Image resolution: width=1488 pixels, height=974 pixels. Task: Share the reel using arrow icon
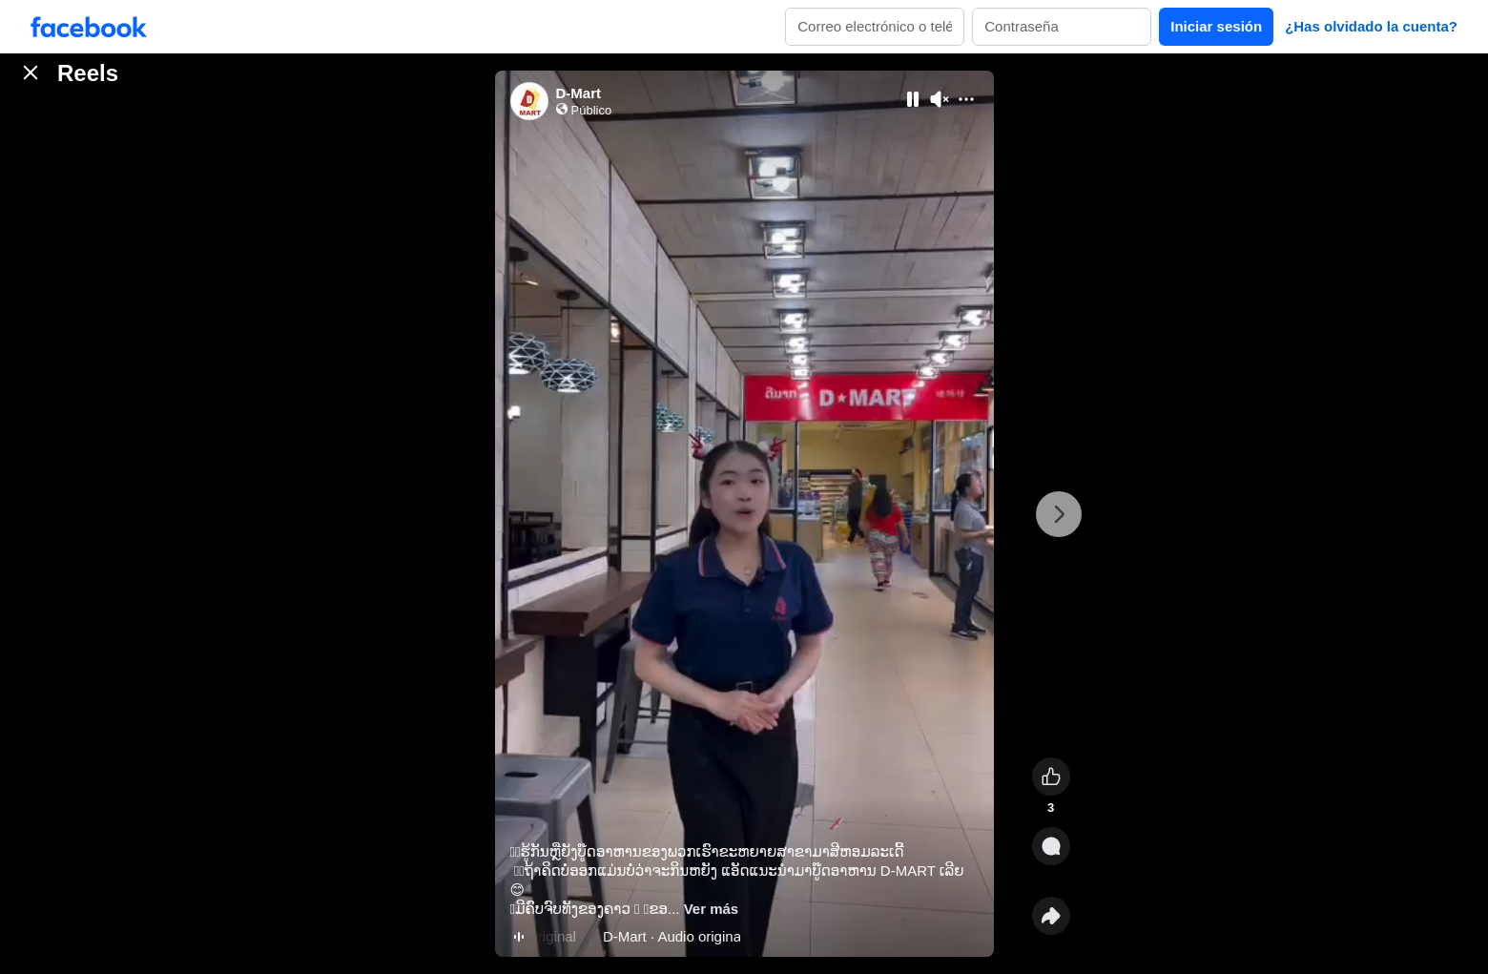coord(1051,916)
